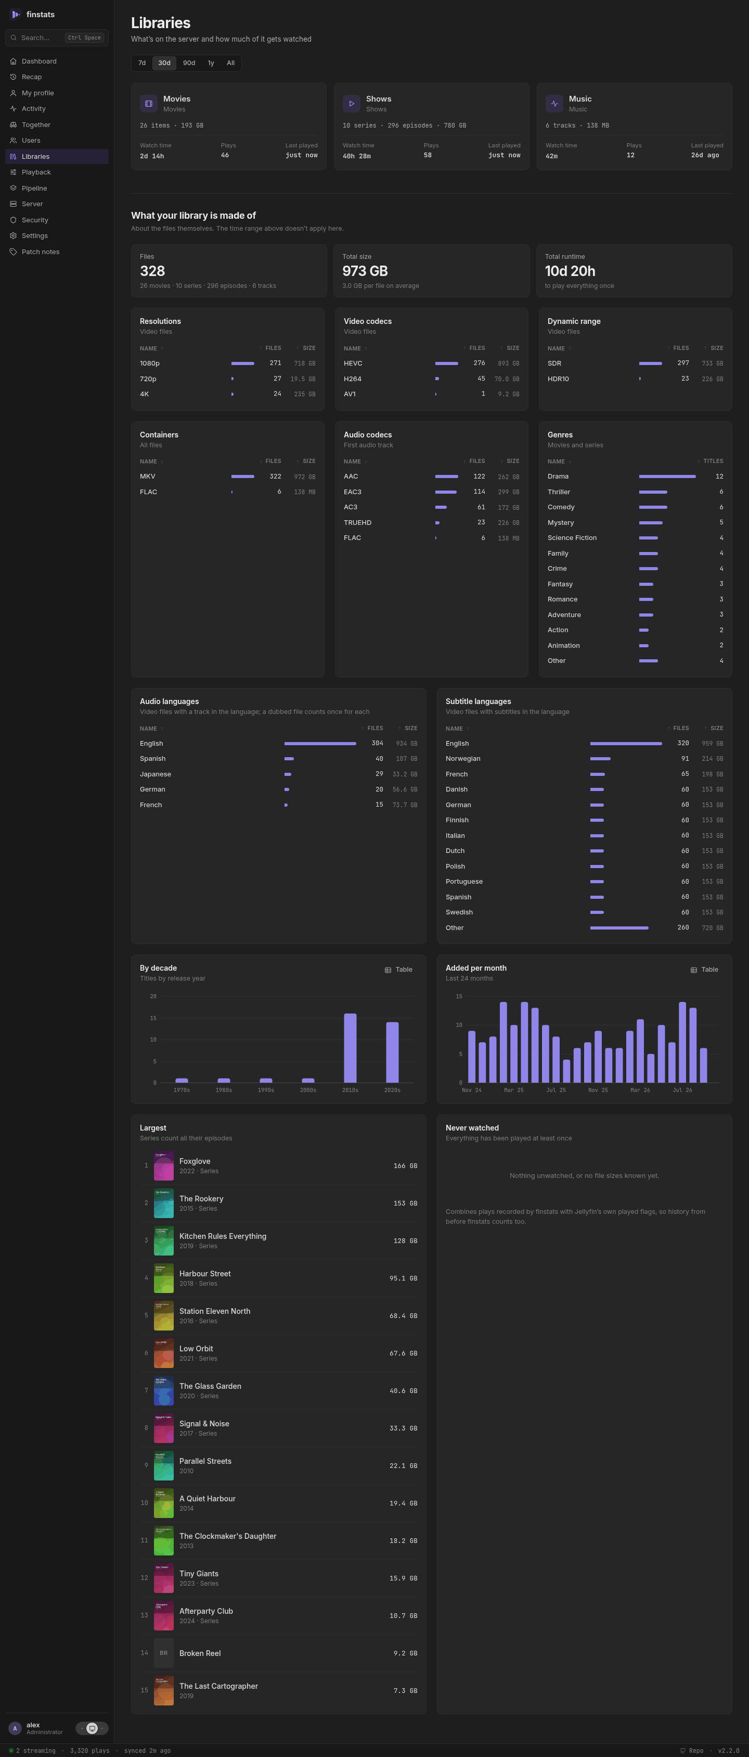
Task: Open the alex Administrator account avatar
Action: (x=15, y=1728)
